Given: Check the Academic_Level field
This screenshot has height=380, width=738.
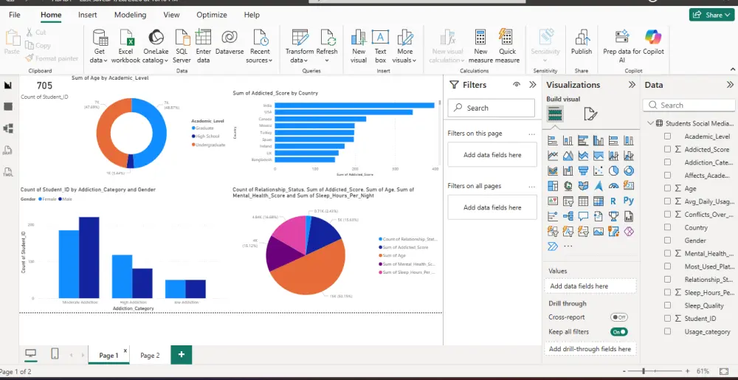Looking at the screenshot, I should [667, 137].
